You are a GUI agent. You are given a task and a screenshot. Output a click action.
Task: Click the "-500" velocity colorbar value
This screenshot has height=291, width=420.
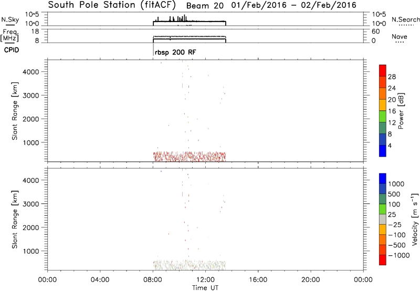(x=397, y=245)
